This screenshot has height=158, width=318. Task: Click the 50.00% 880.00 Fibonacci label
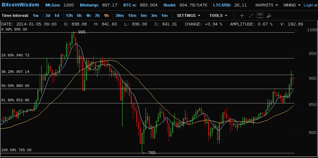[15, 86]
